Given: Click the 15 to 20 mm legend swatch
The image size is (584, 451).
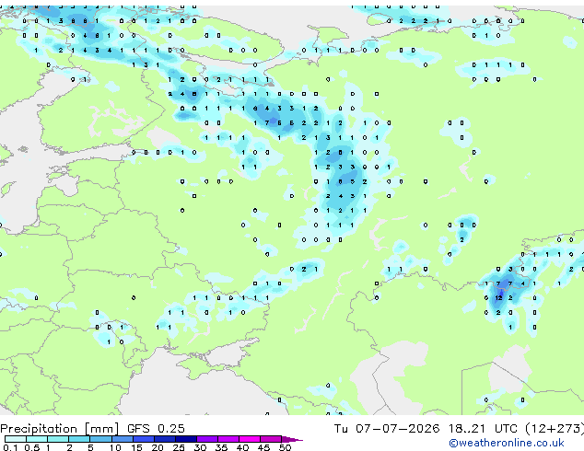Looking at the screenshot, I should [144, 439].
